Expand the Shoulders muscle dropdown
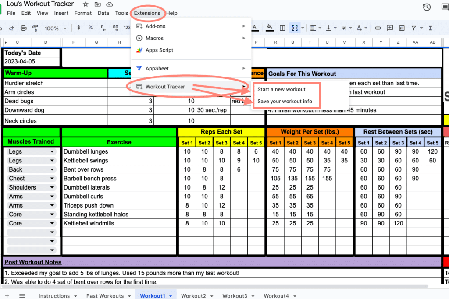449x299 pixels. coord(52,187)
